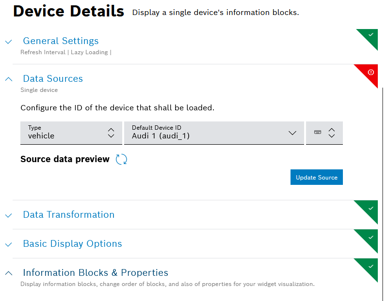Click the red error badge on Data Sources
Viewport: 388px width, 301px height.
pos(371,73)
